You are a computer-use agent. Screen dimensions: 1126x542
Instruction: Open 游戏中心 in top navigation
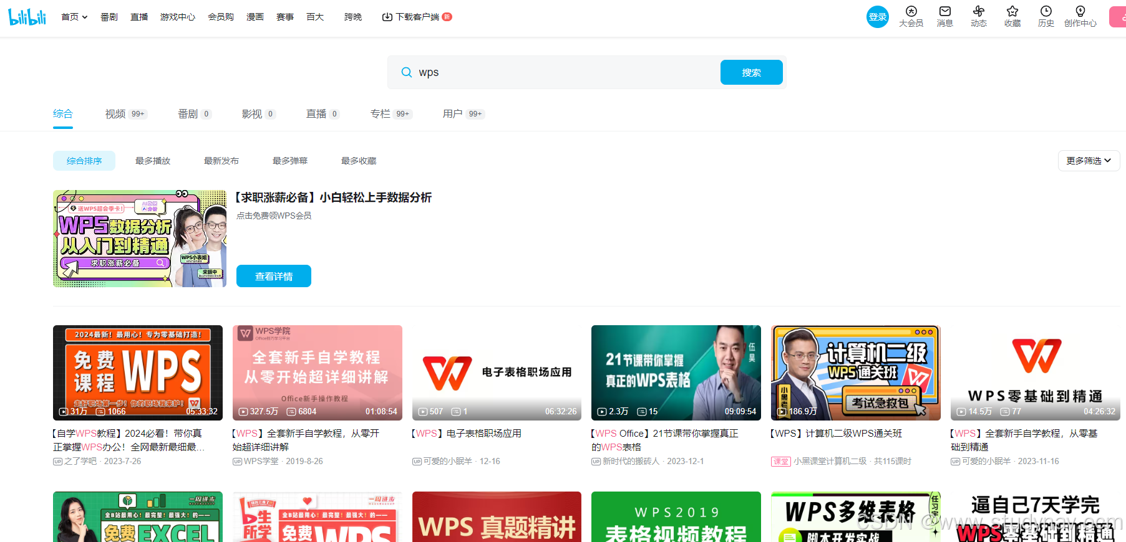coord(178,17)
